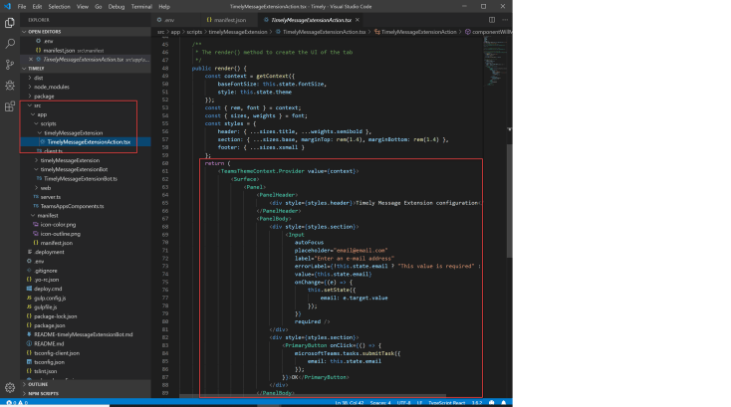Open the .deployment file

[x=49, y=252]
